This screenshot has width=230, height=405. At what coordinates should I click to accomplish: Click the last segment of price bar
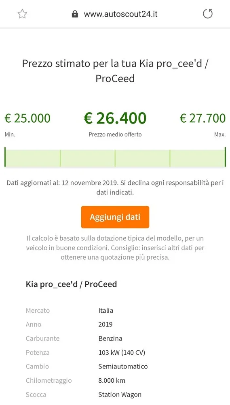198,158
